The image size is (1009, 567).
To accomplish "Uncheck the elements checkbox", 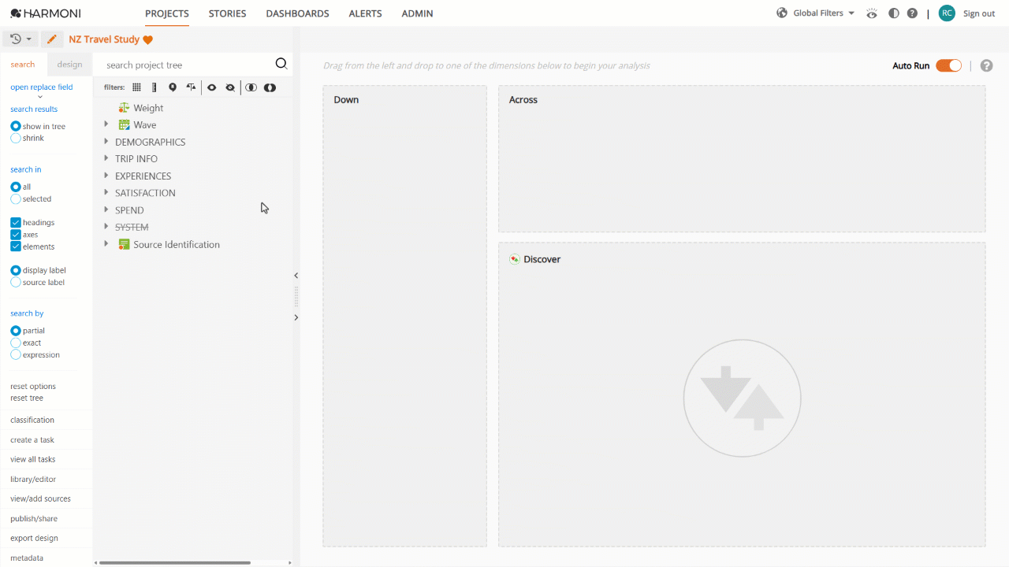I will 16,246.
